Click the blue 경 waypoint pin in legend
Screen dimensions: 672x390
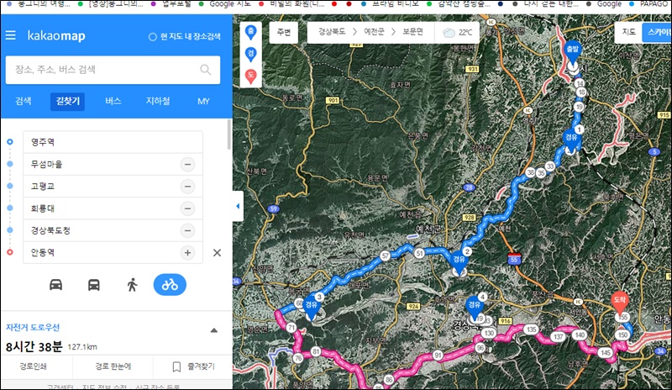click(x=250, y=55)
